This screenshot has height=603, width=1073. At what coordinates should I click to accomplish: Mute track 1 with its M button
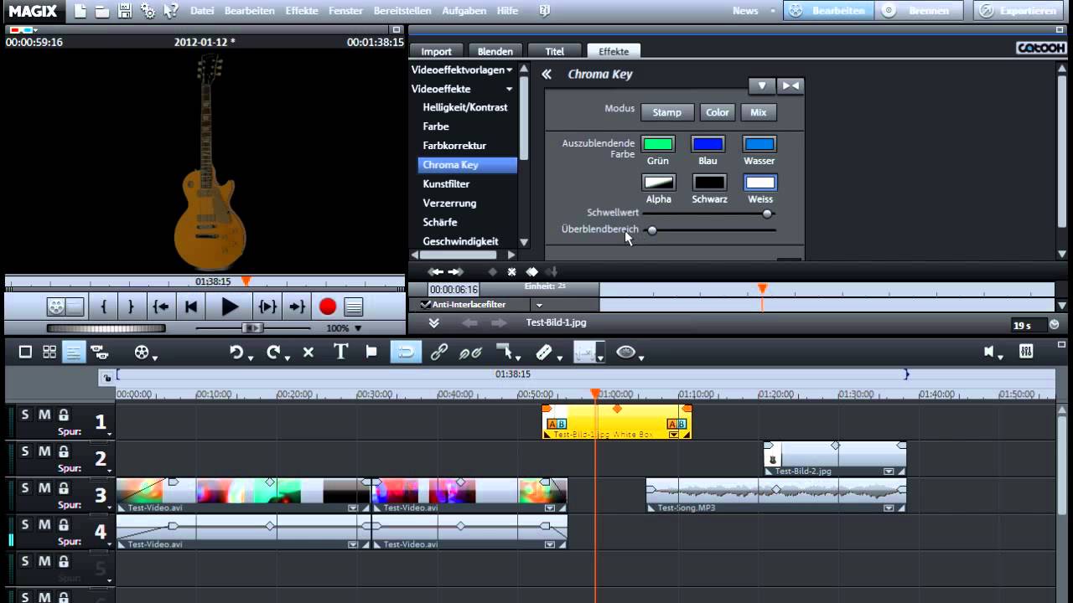point(44,415)
